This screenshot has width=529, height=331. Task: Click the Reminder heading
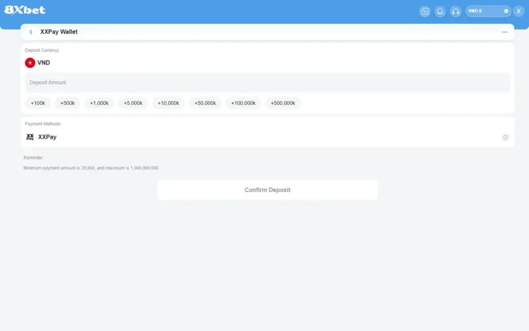click(x=33, y=158)
